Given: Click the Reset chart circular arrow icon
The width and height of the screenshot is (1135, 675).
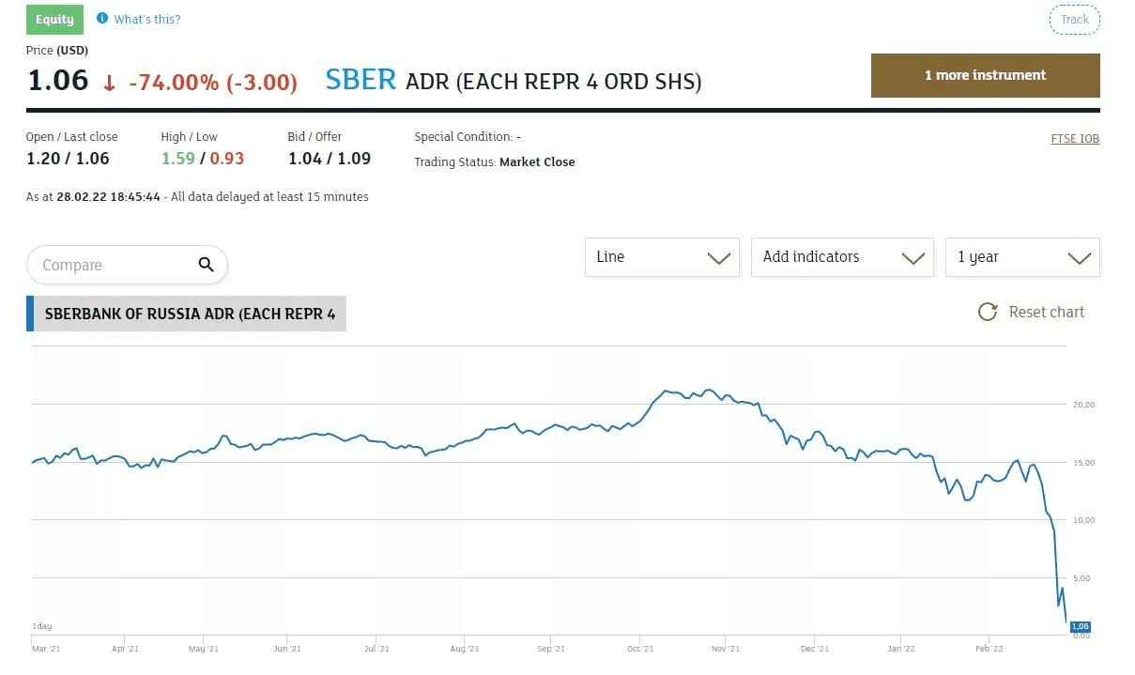Looking at the screenshot, I should coord(988,313).
